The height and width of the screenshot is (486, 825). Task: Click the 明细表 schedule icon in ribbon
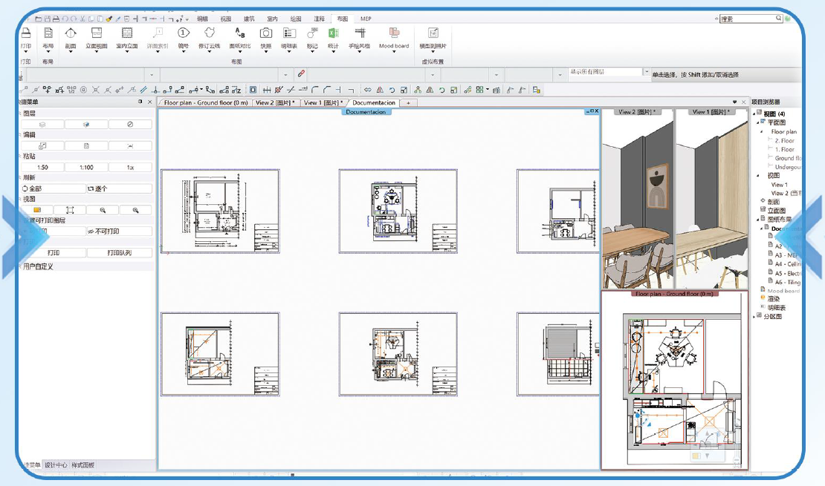coord(289,34)
